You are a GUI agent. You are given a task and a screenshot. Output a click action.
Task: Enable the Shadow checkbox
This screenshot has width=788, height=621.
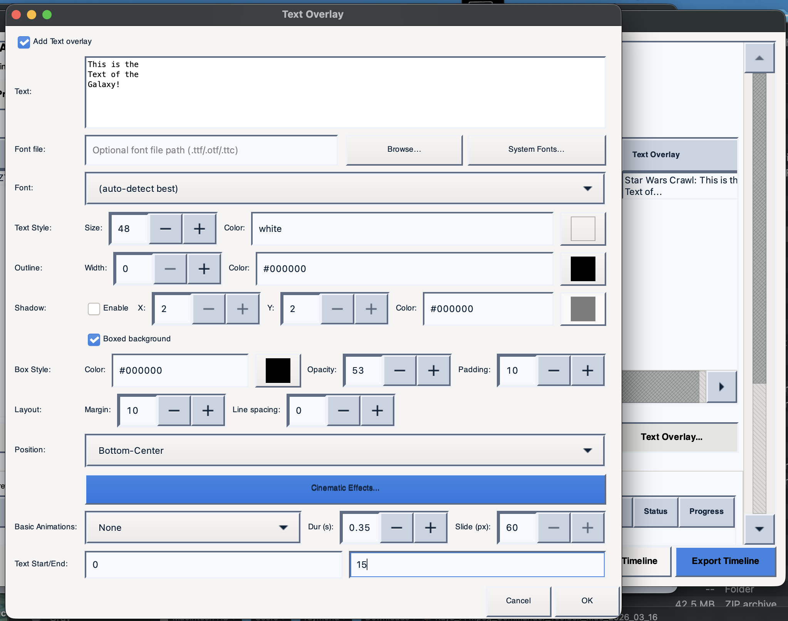click(x=94, y=309)
